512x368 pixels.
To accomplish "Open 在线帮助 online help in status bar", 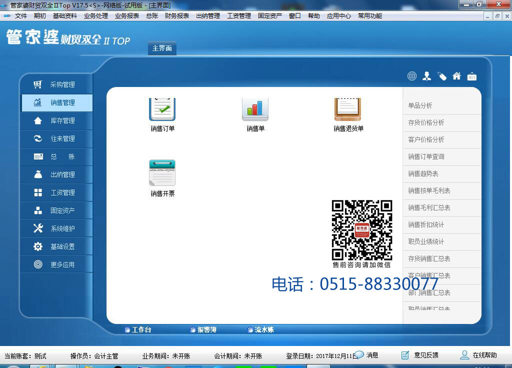I will click(x=478, y=355).
